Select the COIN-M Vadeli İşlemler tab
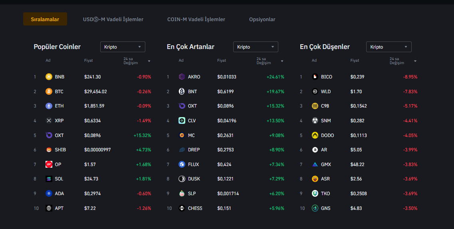Image resolution: width=454 pixels, height=229 pixels. point(196,20)
